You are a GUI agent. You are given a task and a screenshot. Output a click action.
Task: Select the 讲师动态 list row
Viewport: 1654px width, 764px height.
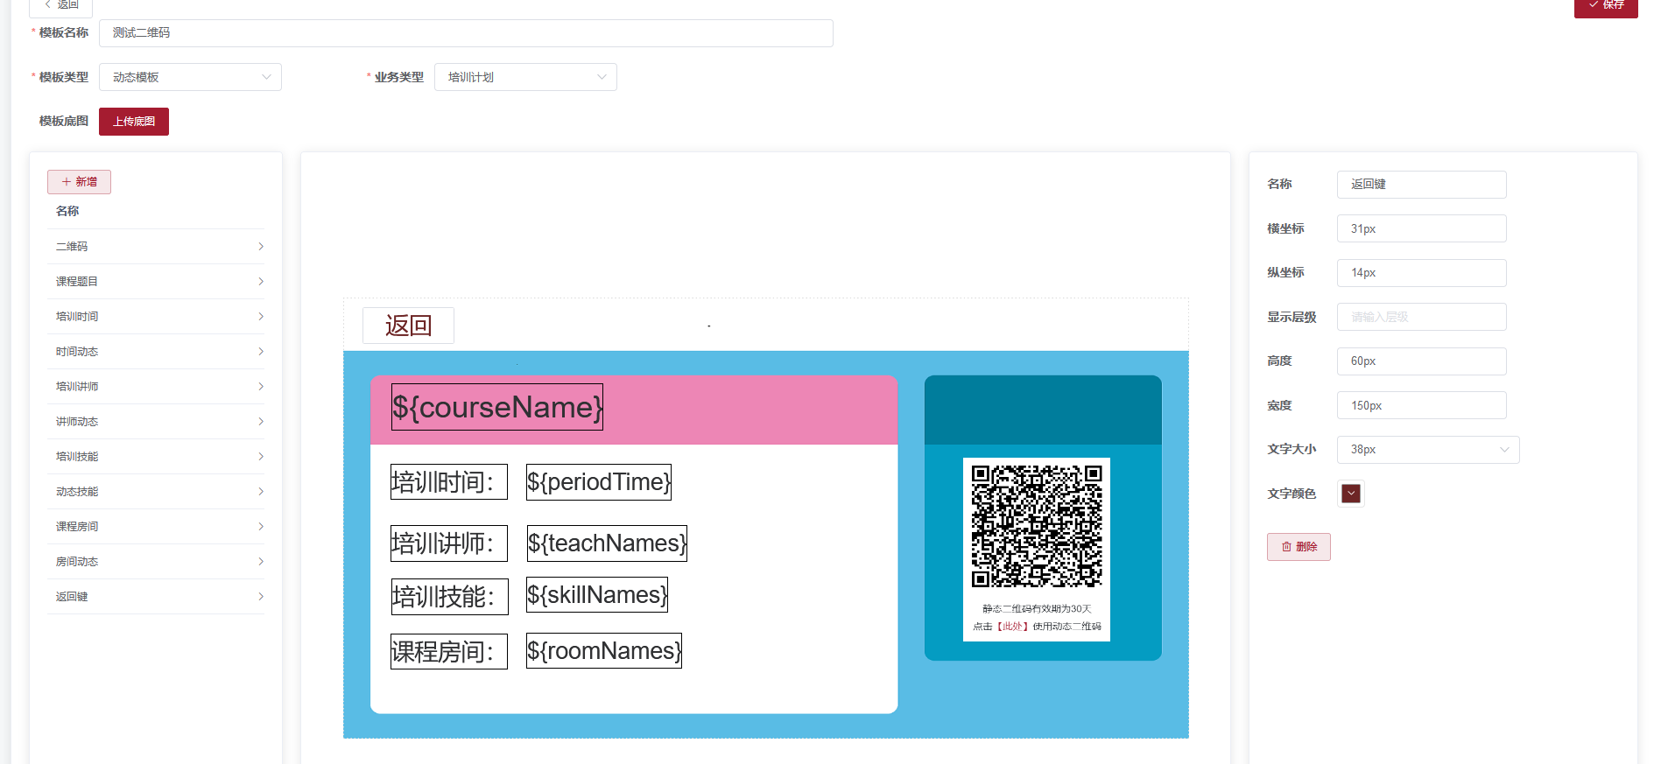[156, 422]
